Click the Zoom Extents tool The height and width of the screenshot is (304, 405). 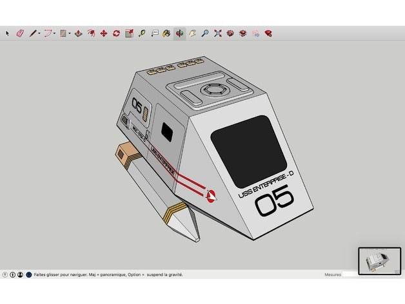click(x=218, y=33)
